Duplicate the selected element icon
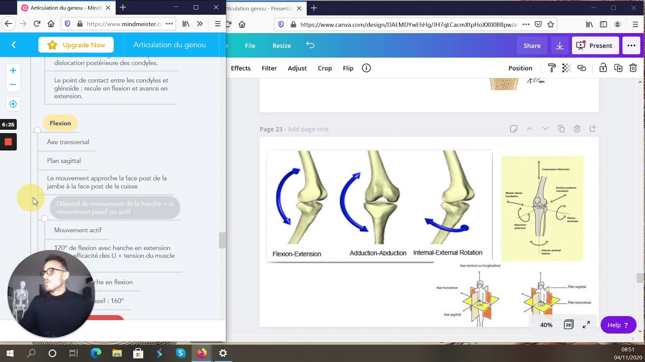This screenshot has width=645, height=362. pos(618,68)
